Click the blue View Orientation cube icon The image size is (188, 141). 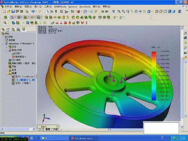(x=149, y=12)
